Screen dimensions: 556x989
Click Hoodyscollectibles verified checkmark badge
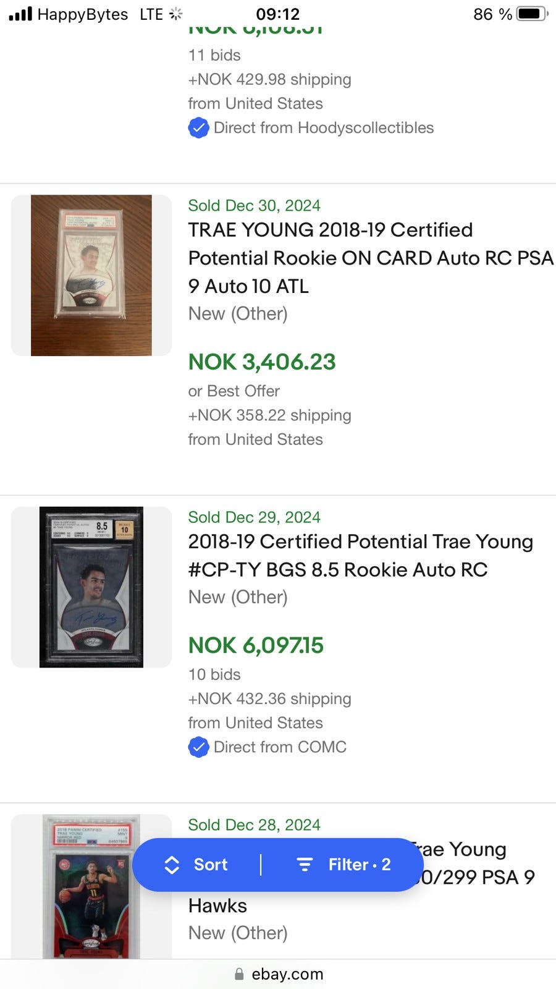[x=198, y=128]
